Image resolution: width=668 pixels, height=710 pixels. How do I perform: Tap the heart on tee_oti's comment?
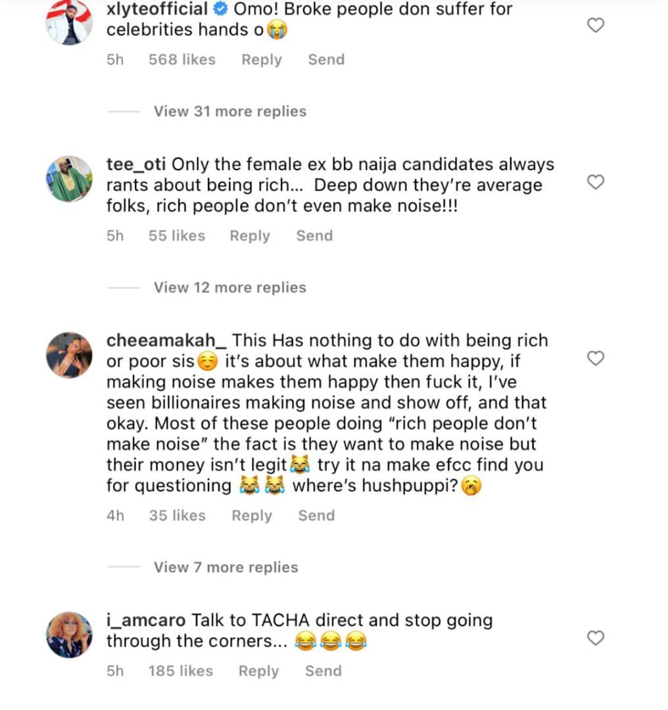(595, 182)
